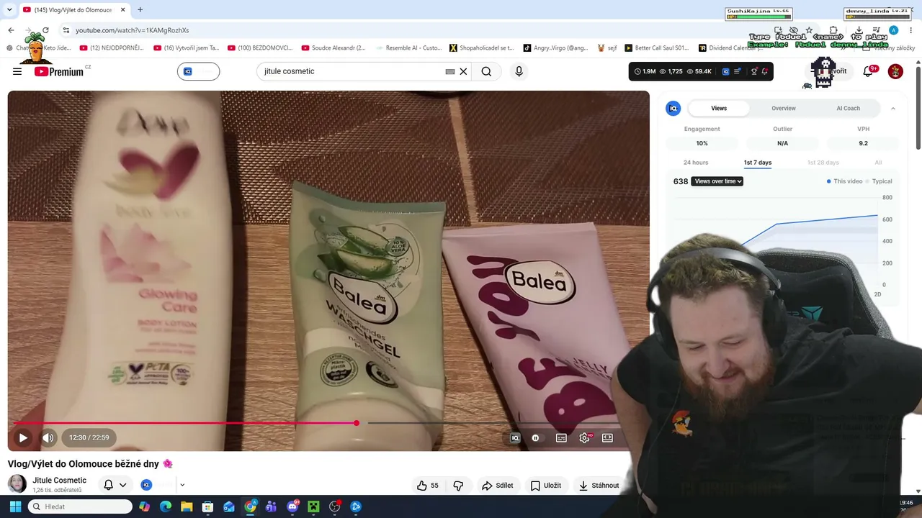Open the on-screen keyboard in search box
Screen dimensions: 922x518
pos(450,71)
